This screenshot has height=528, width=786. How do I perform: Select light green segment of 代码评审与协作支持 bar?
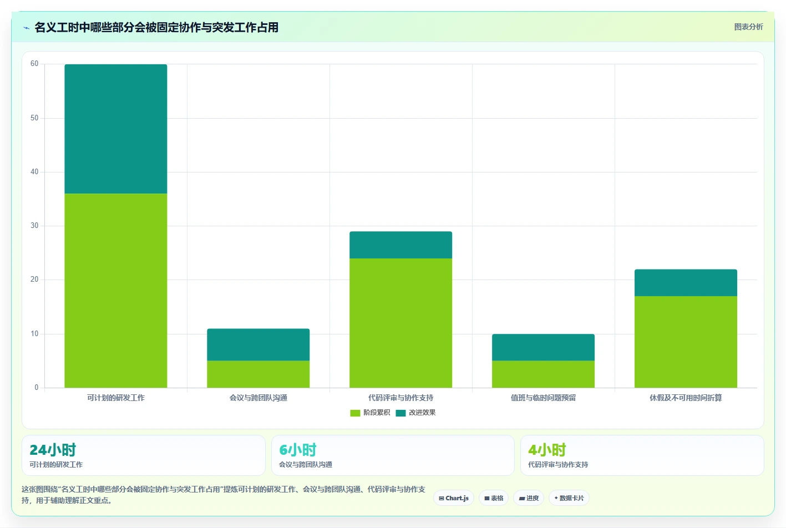401,323
